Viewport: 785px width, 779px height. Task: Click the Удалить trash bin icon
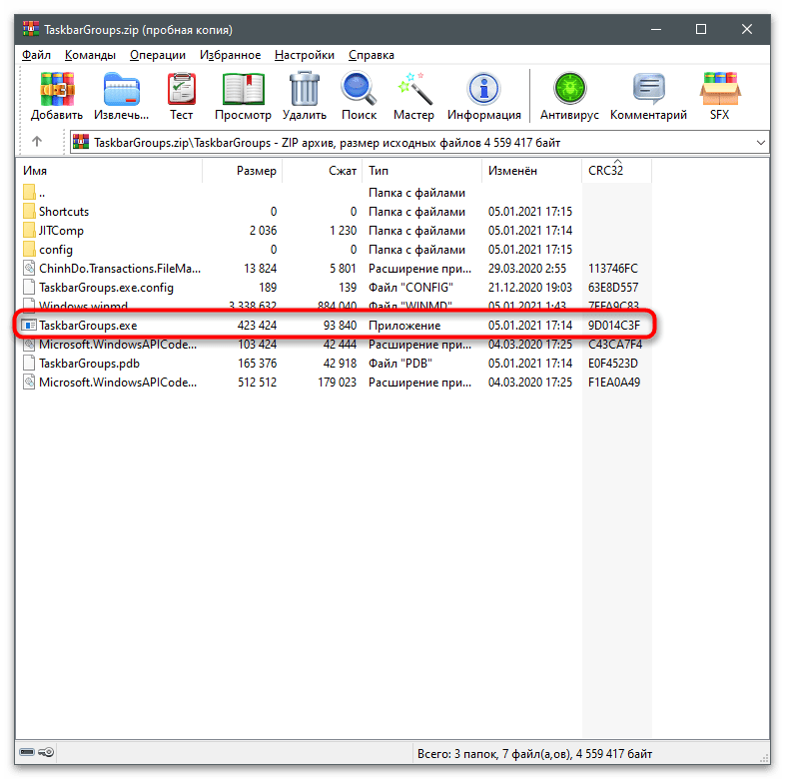point(305,89)
